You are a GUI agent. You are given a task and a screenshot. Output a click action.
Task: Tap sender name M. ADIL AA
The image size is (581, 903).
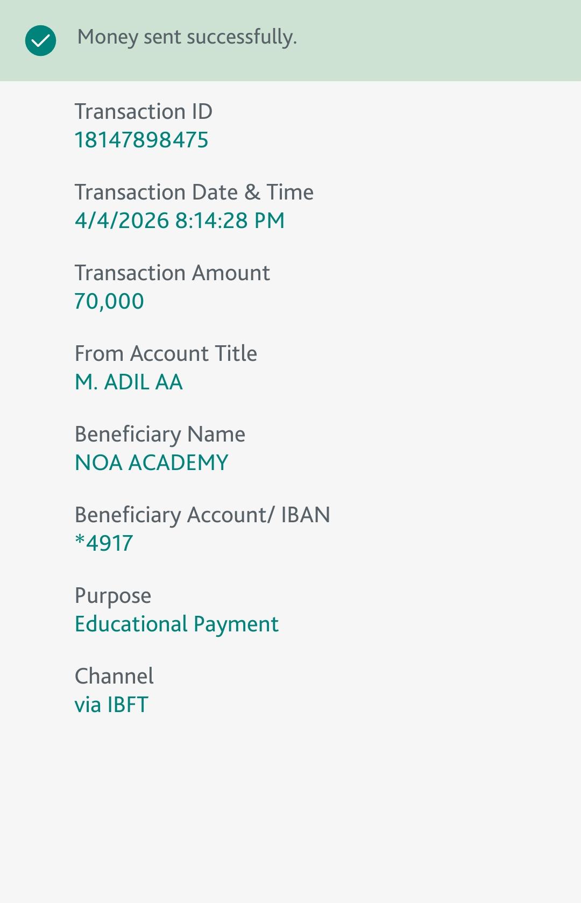click(x=129, y=382)
